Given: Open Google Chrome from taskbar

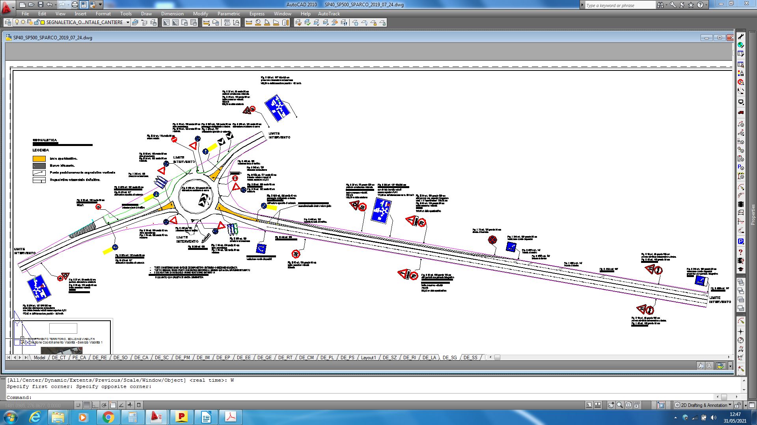Looking at the screenshot, I should pyautogui.click(x=108, y=417).
